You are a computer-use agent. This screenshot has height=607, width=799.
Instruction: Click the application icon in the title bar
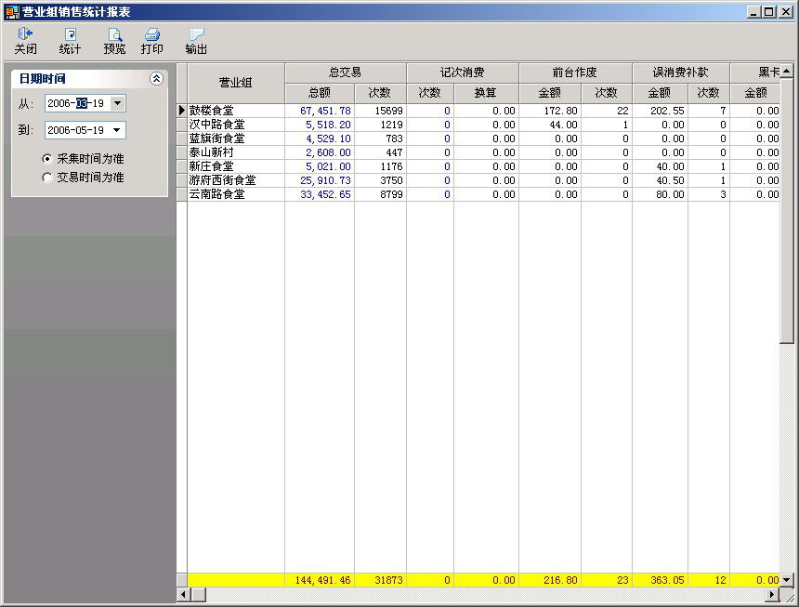12,11
